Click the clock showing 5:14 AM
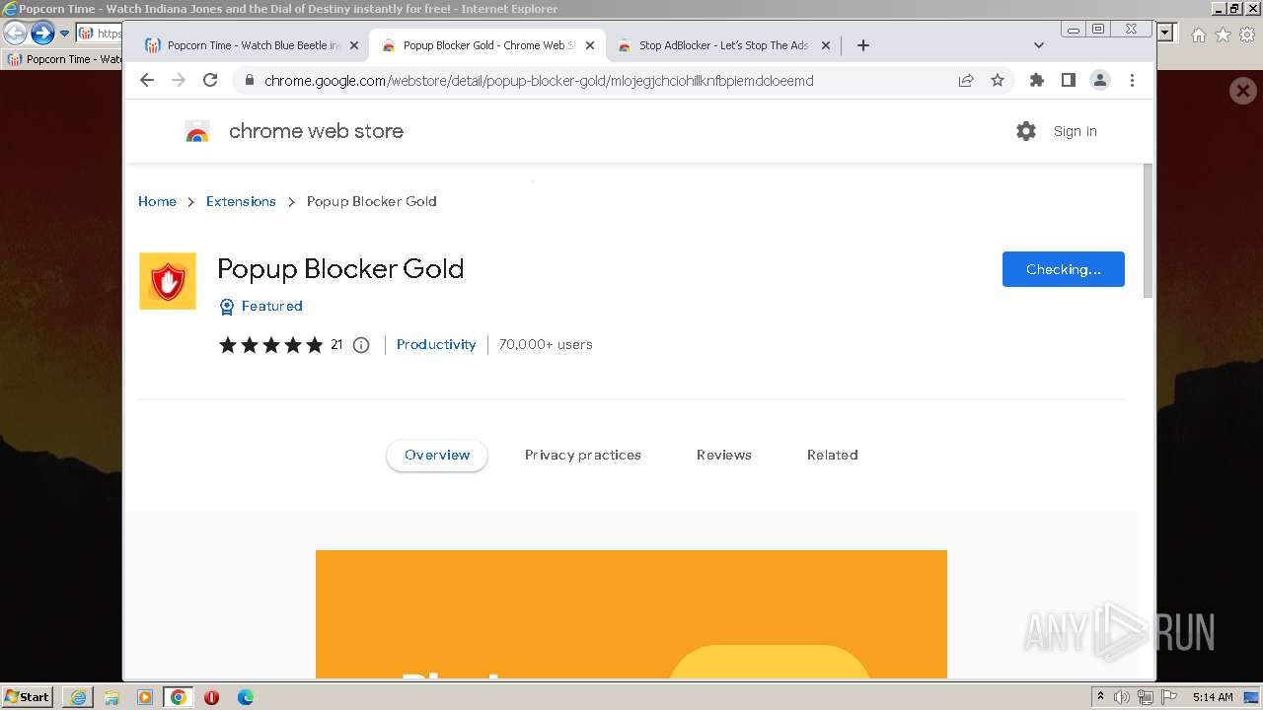The width and height of the screenshot is (1263, 710). tap(1213, 697)
